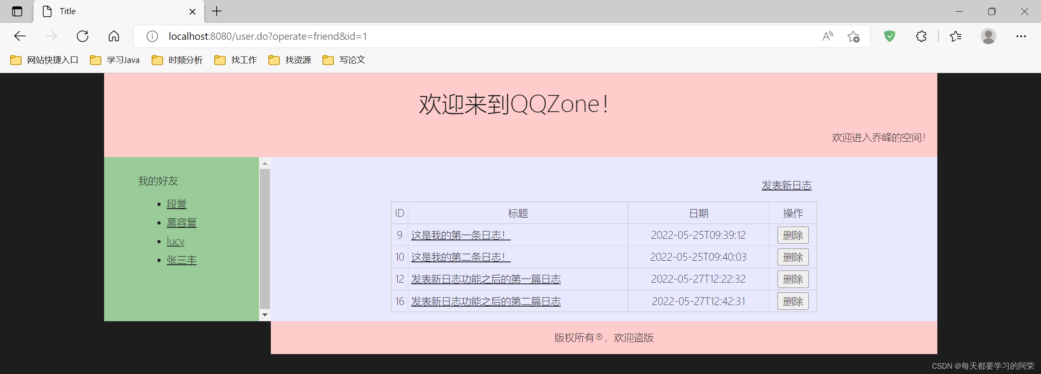Delete the log with ID 10
1041x374 pixels.
pos(793,257)
